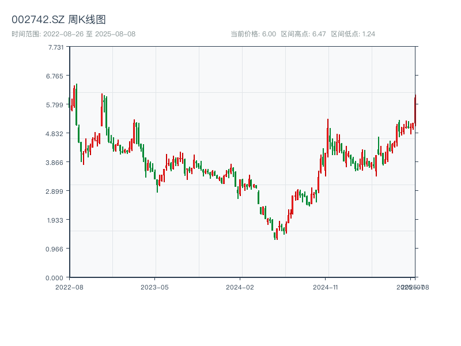Click the 002742.SZ 周K线图 chart title

[59, 20]
